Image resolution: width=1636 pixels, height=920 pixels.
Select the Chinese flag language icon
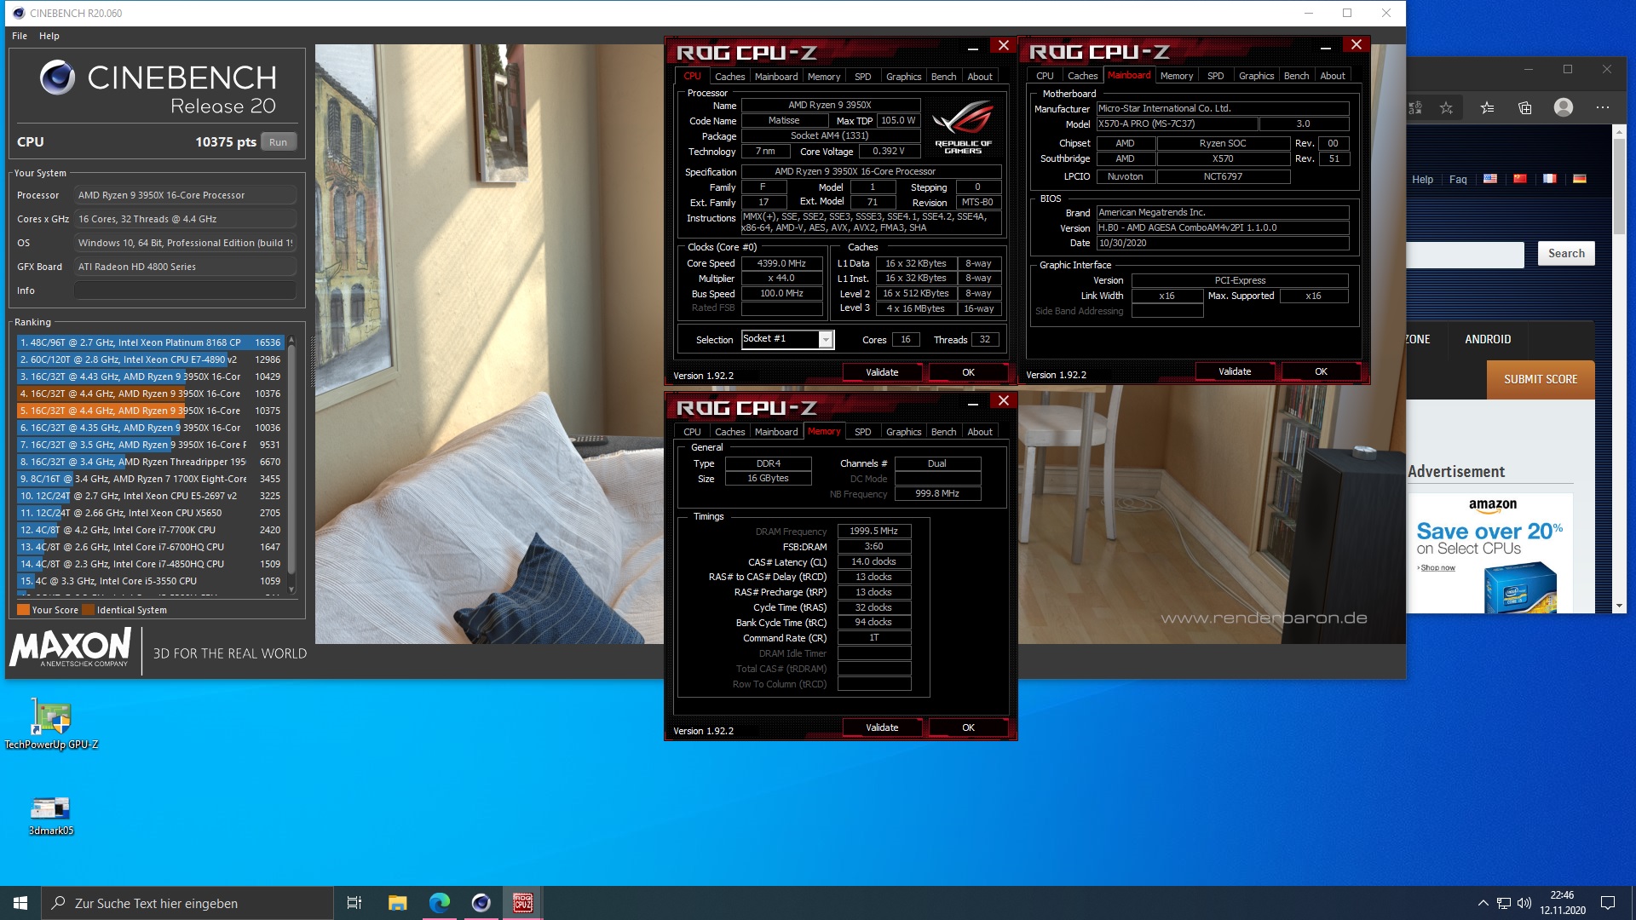click(1520, 179)
